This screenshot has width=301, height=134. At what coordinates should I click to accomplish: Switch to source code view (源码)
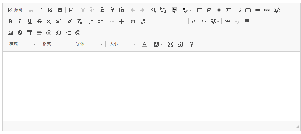[15, 10]
